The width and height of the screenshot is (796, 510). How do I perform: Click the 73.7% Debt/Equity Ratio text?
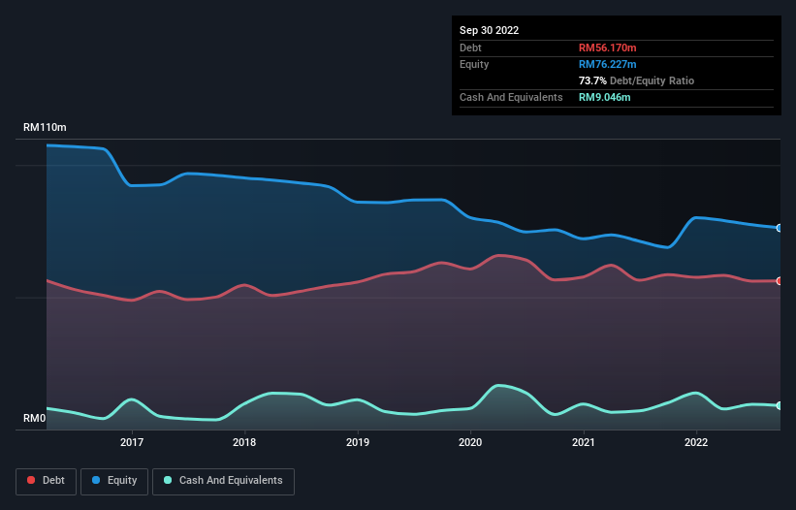pos(636,80)
